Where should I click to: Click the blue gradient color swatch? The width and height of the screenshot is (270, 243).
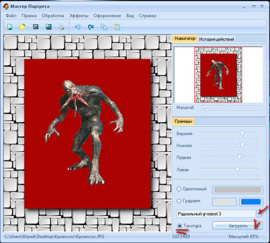251,202
